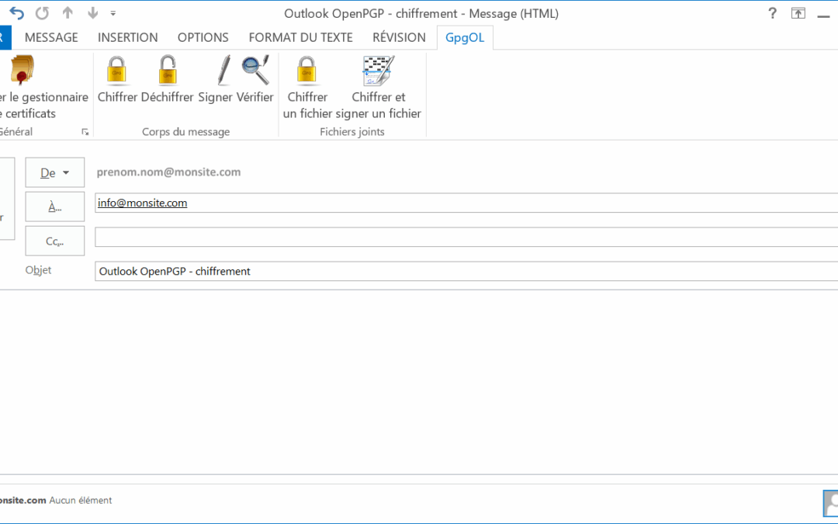Redo action in quick access toolbar
Screen dimensions: 838x524
pos(42,13)
